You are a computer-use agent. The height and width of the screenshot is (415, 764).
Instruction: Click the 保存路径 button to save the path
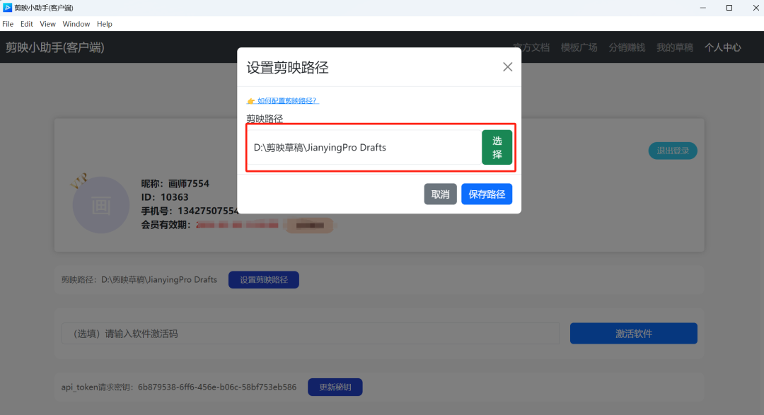[487, 194]
